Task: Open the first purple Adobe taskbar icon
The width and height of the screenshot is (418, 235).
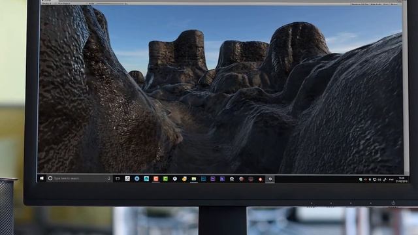Action: pyautogui.click(x=213, y=179)
